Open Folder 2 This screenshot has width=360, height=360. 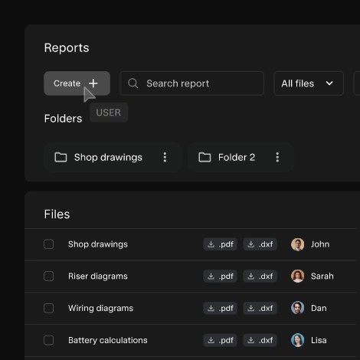241,157
